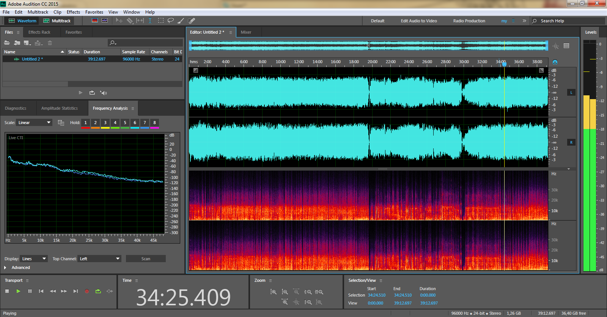Click the fade-out handle on waveform
The image size is (607, 317).
[x=541, y=70]
